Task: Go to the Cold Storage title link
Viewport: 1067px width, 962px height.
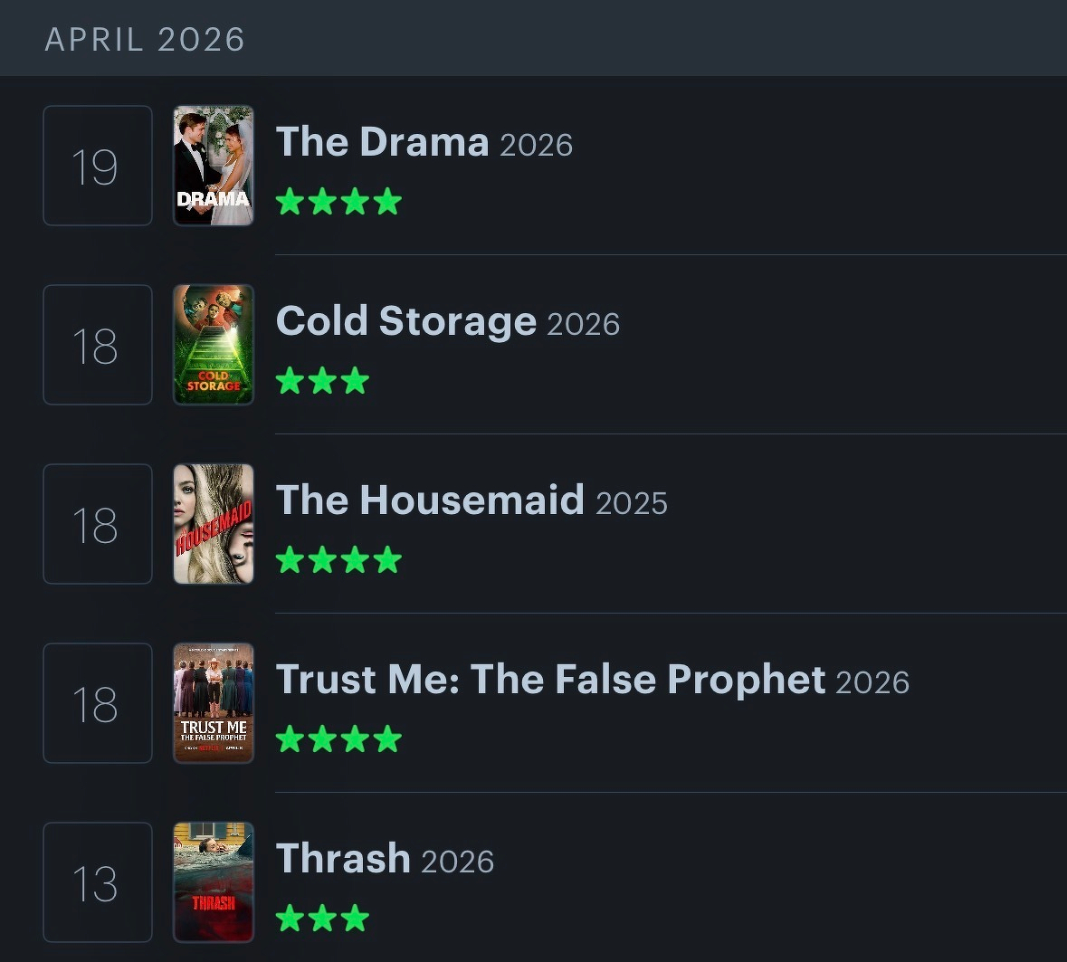Action: 405,321
